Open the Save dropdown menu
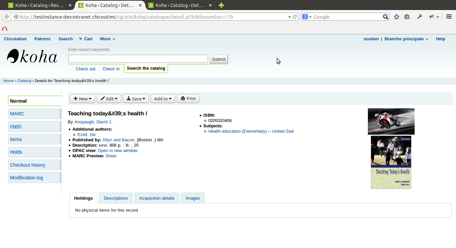Image resolution: width=456 pixels, height=248 pixels. click(136, 99)
